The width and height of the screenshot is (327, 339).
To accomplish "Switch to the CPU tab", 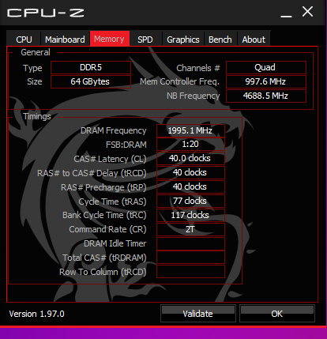I will click(x=24, y=40).
